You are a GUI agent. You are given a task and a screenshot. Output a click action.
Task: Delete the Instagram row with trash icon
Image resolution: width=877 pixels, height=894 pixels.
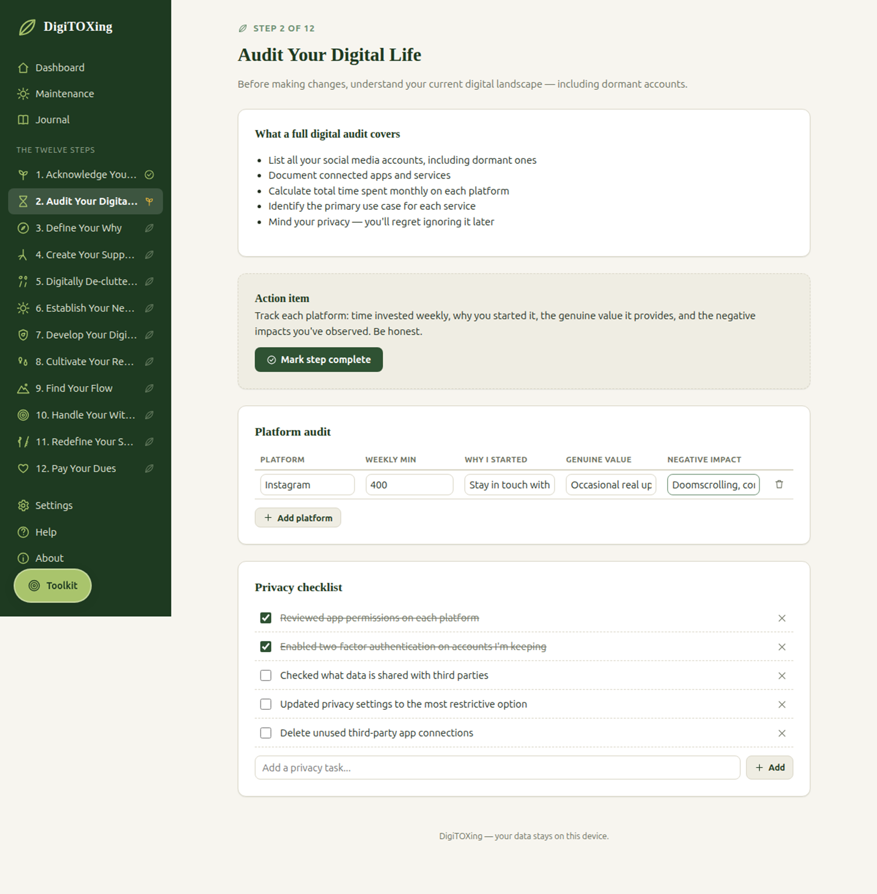(x=779, y=485)
